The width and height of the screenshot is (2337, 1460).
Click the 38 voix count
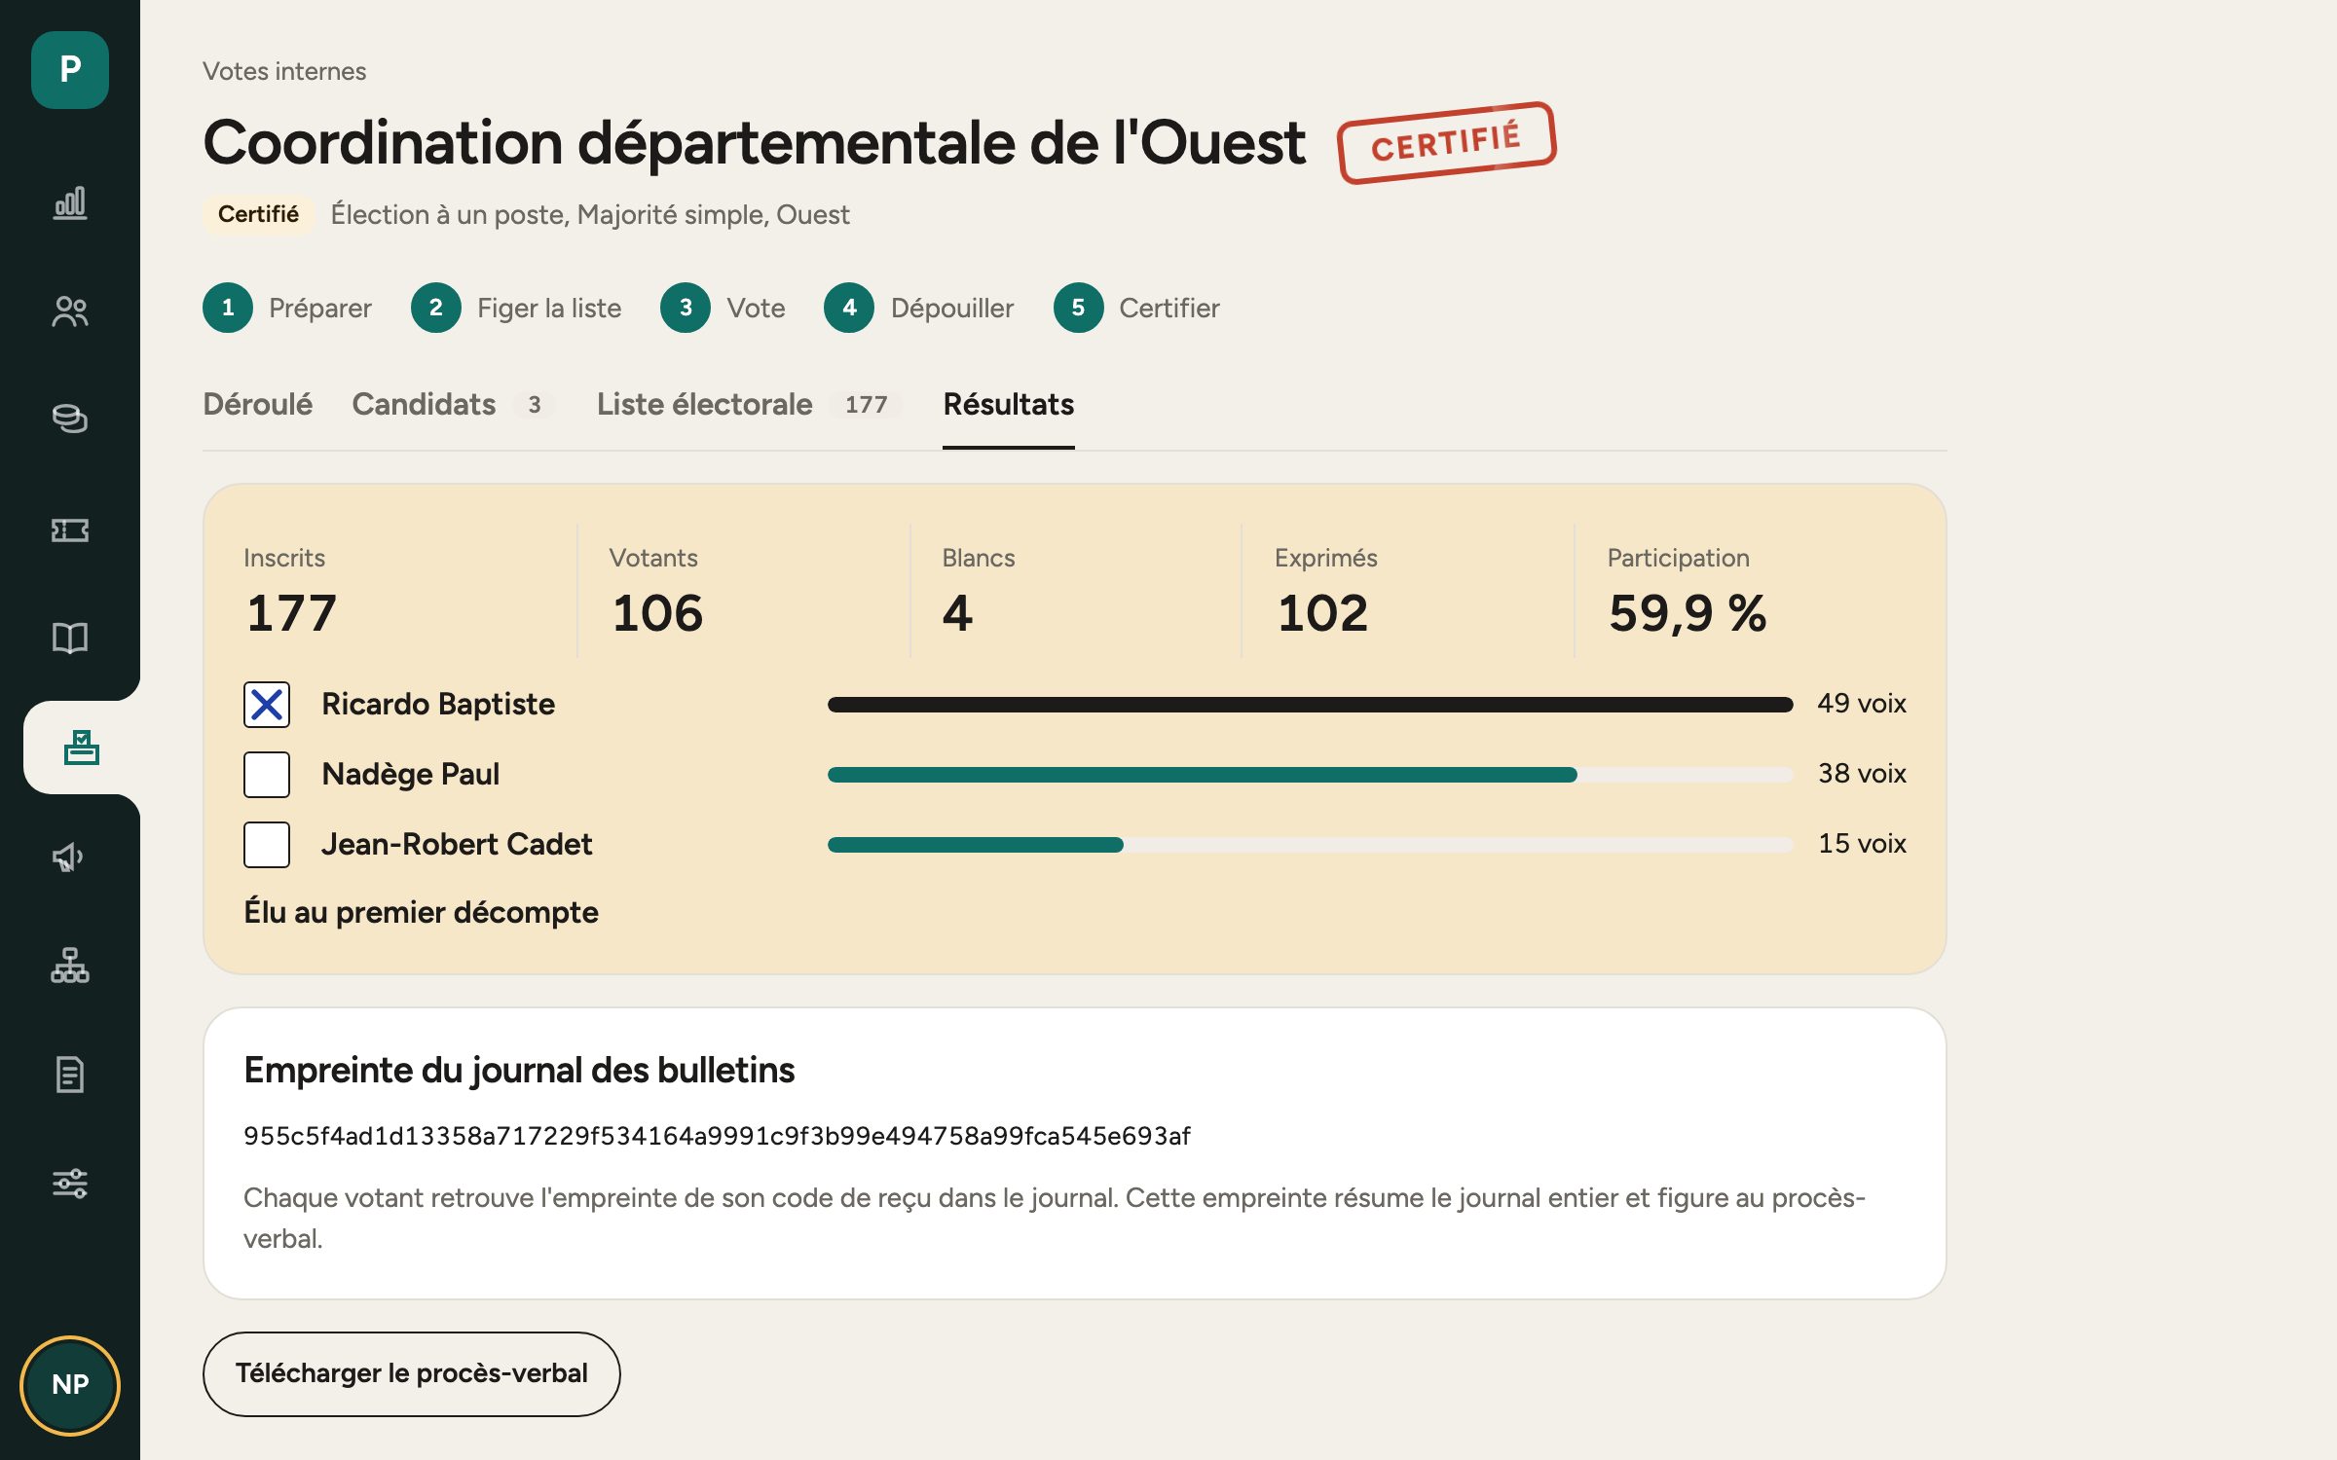1862,773
